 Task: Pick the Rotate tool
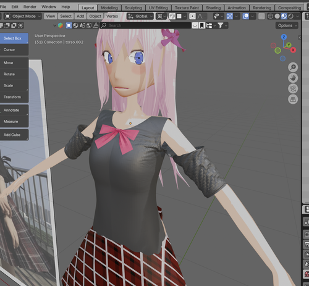coord(14,74)
